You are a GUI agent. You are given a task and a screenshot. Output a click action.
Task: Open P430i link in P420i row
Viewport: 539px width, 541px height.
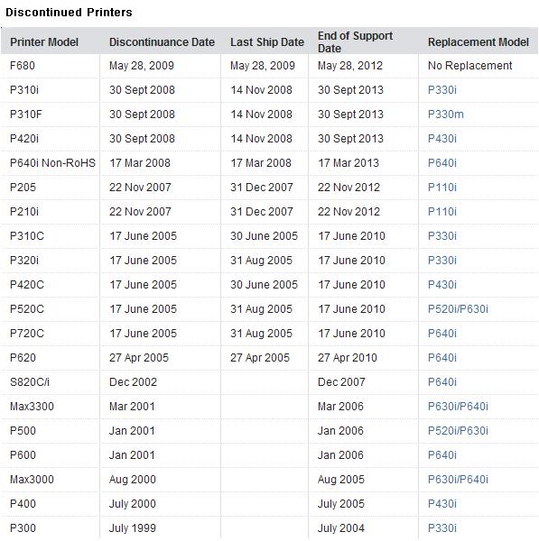pos(441,139)
